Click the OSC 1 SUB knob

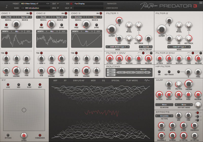tap(6, 70)
